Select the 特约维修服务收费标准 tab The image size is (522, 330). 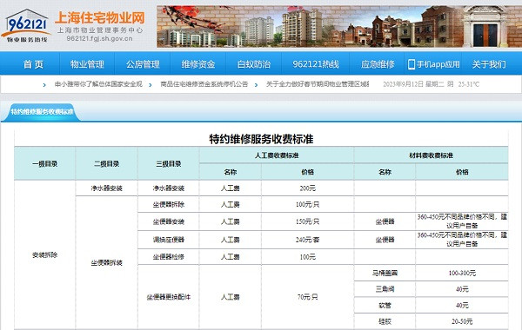tap(42, 112)
